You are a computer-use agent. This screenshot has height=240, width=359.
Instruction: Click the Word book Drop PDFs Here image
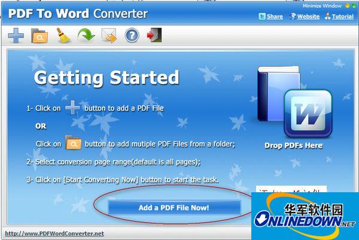coord(294,102)
